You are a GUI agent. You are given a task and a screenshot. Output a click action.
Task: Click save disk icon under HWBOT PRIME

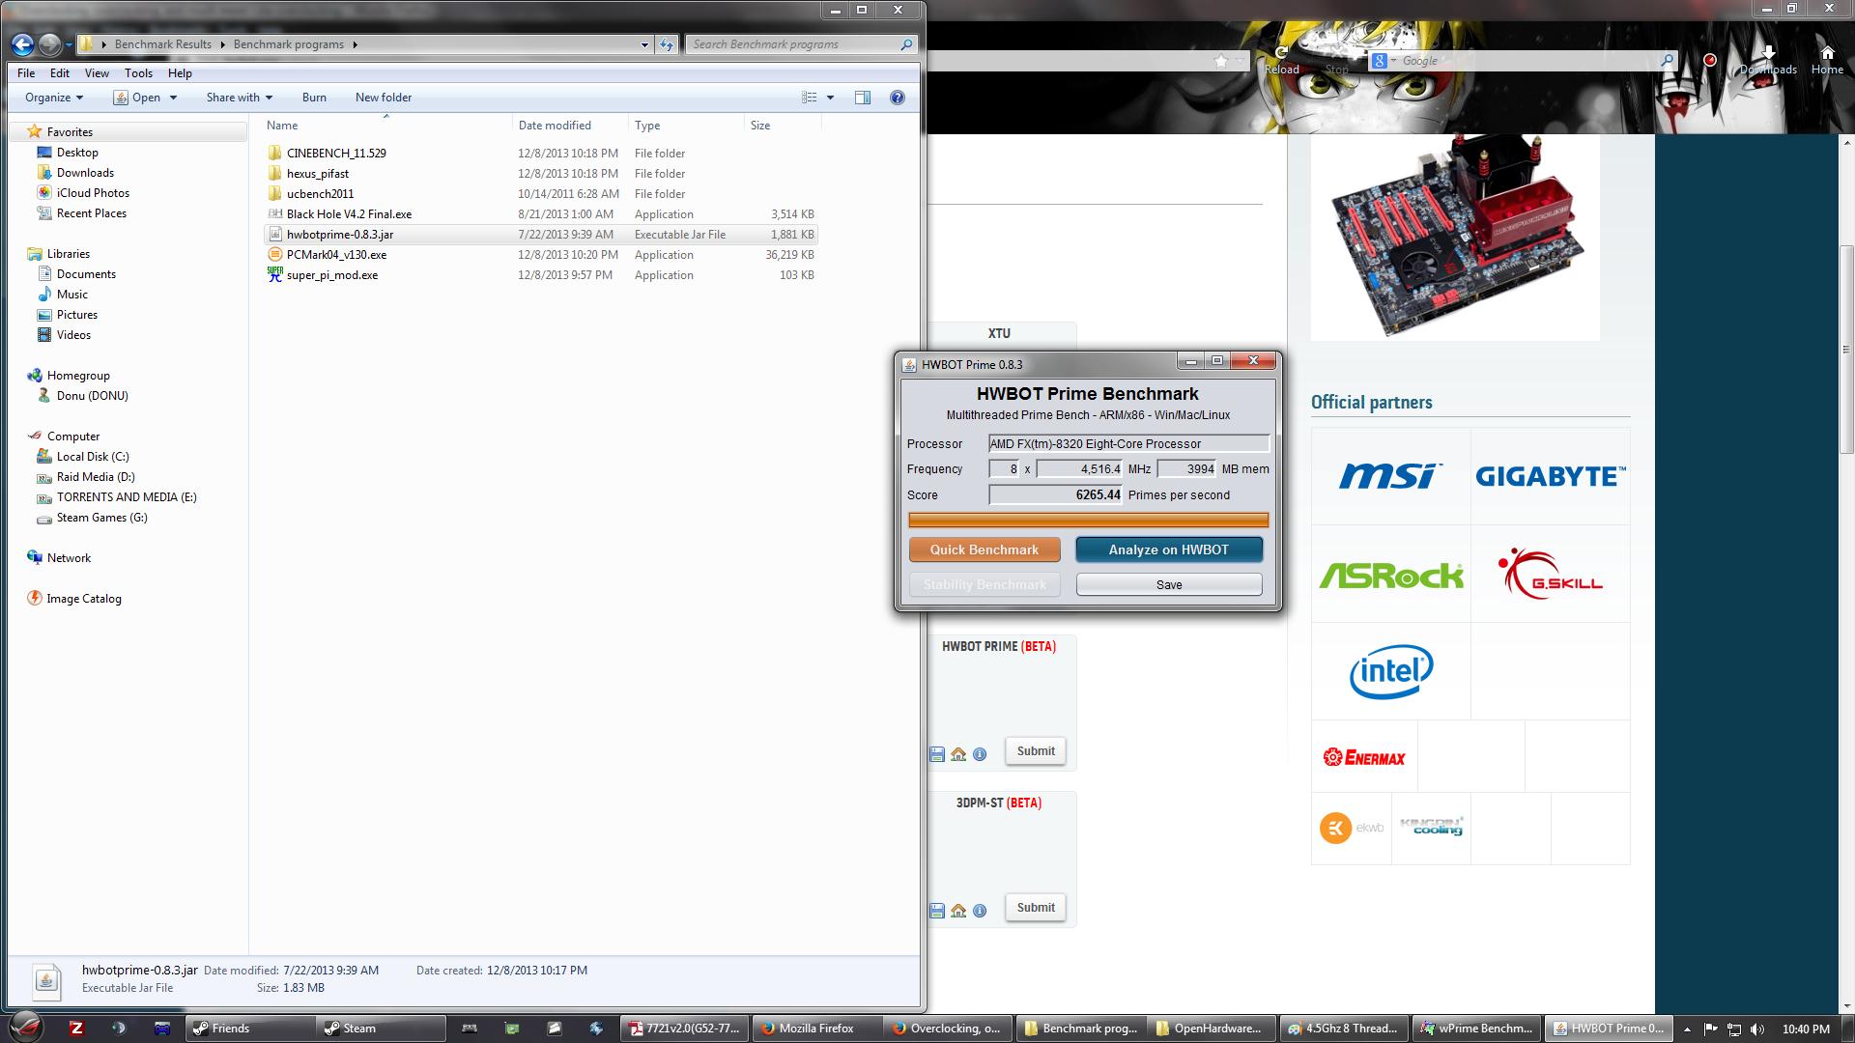coord(936,754)
